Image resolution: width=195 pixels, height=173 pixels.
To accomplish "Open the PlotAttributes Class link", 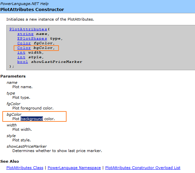I will coord(25,168).
